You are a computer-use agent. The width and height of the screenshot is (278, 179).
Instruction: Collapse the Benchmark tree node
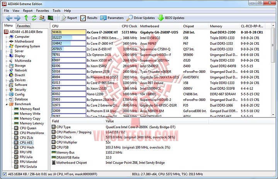[7, 104]
